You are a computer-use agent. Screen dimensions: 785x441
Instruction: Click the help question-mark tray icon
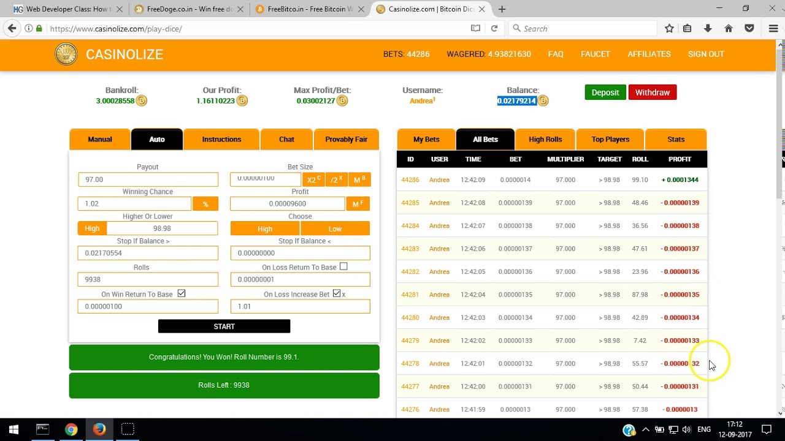pos(629,429)
